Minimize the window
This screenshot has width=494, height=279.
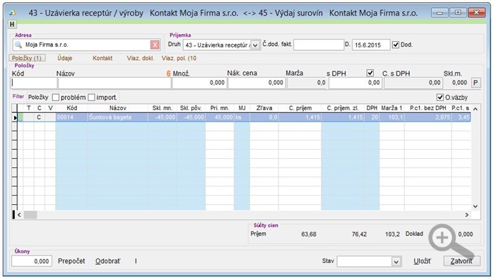(440, 13)
